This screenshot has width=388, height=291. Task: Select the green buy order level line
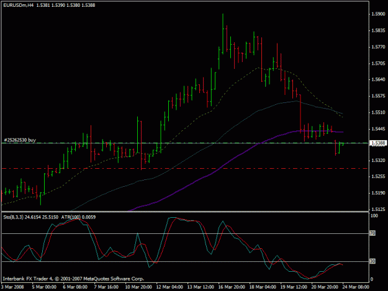point(185,143)
